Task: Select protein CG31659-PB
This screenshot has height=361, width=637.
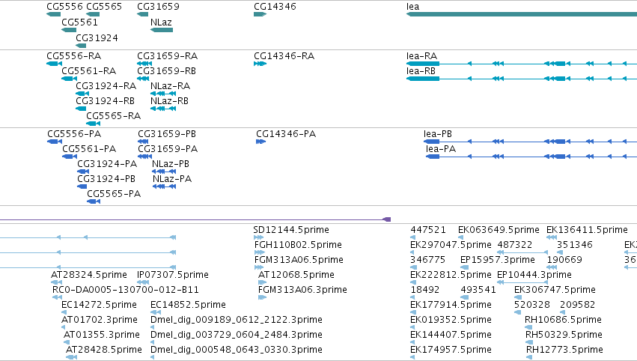Action: point(167,134)
